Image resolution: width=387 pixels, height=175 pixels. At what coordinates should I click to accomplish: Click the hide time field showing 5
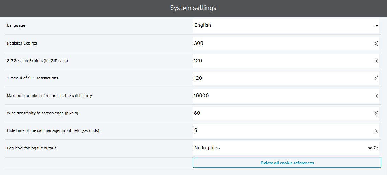281,131
